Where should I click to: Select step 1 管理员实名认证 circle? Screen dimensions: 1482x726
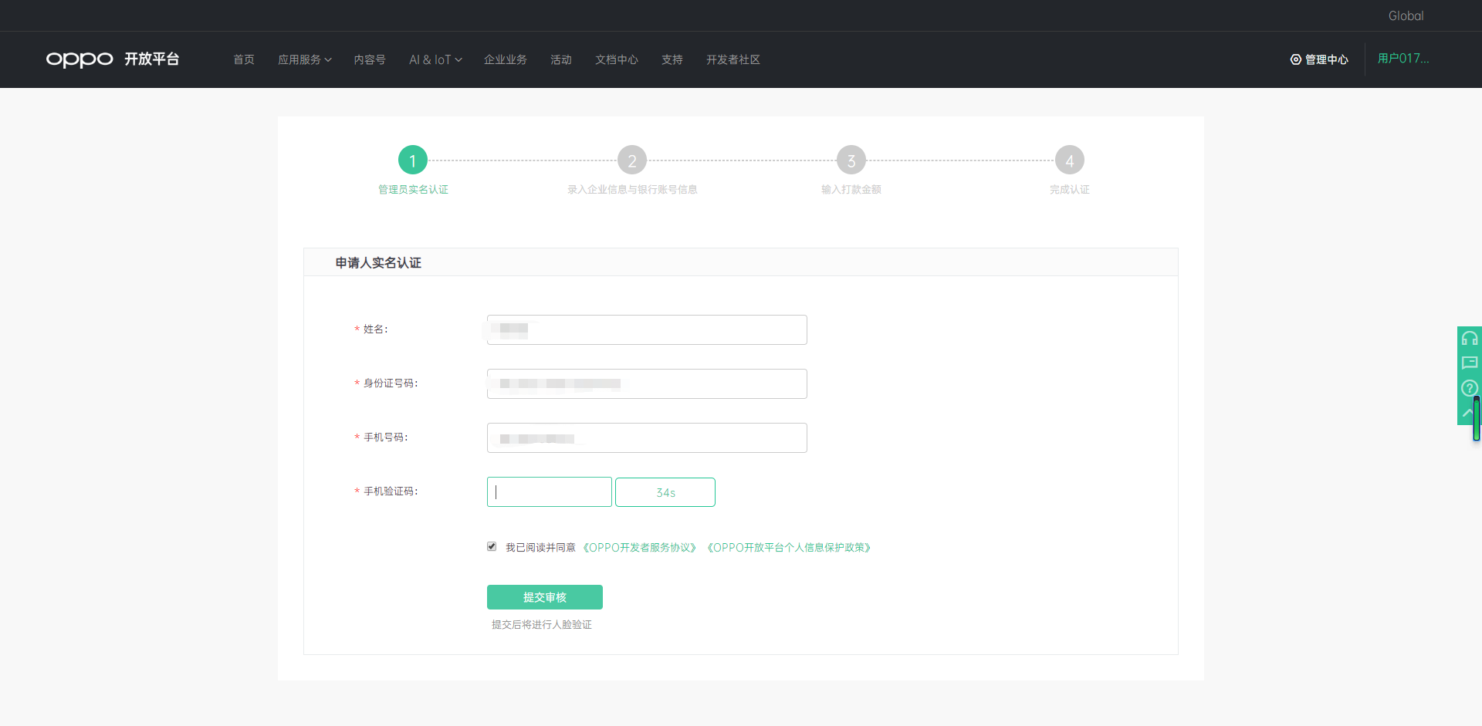pos(413,160)
